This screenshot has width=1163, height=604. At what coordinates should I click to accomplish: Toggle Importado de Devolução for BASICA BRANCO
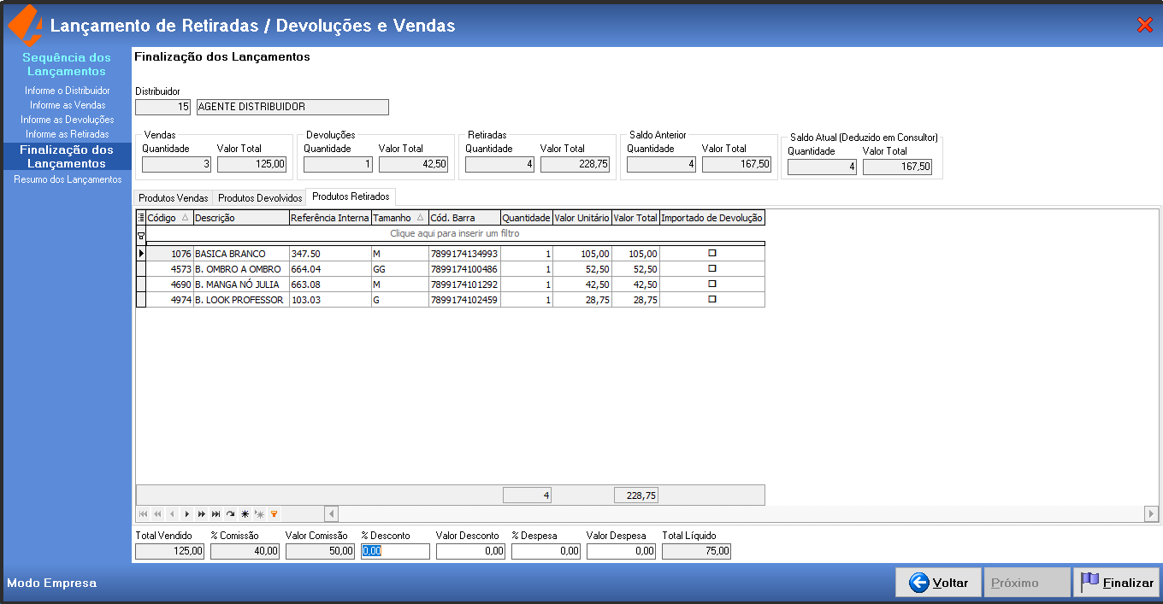point(712,254)
